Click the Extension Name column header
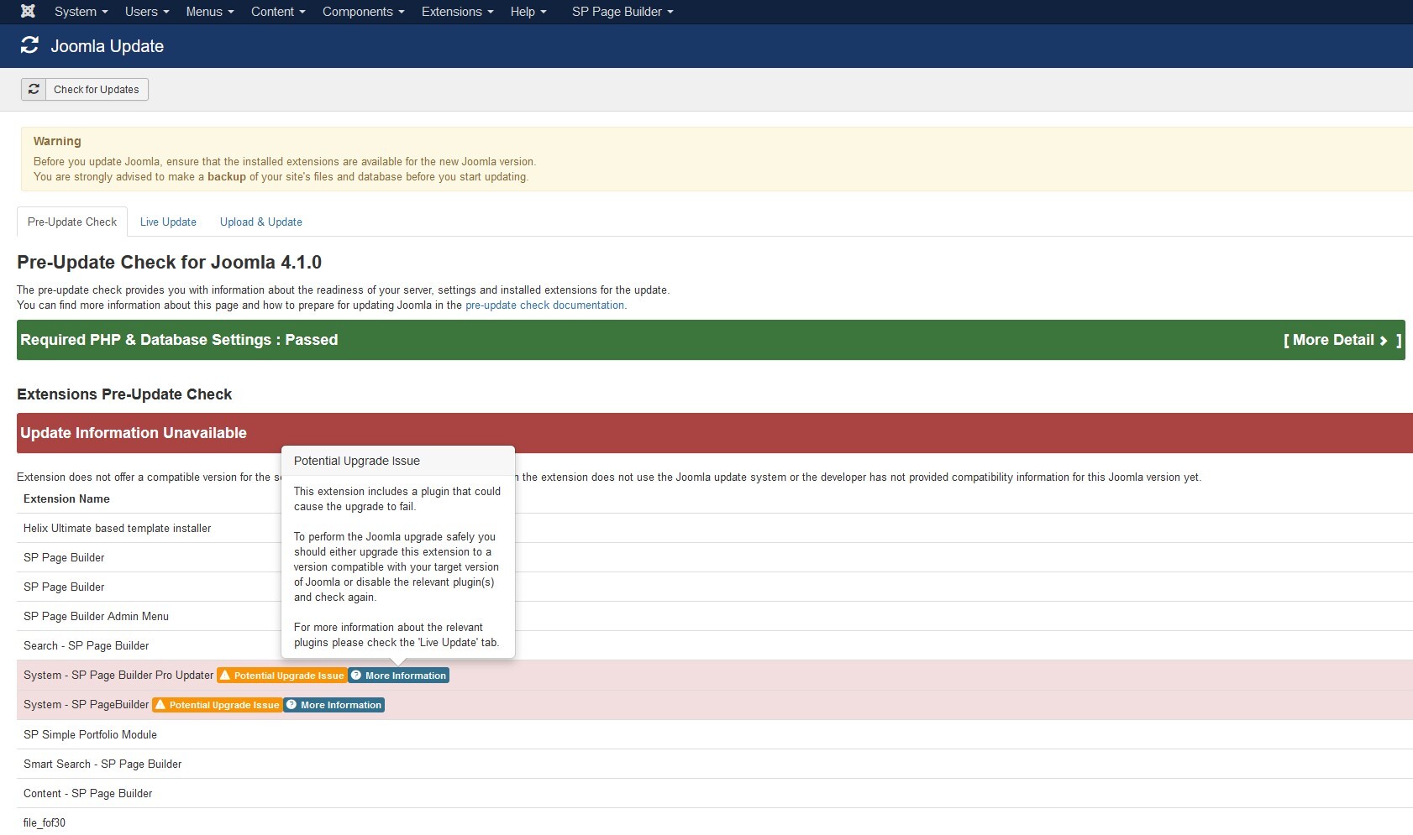 [66, 498]
